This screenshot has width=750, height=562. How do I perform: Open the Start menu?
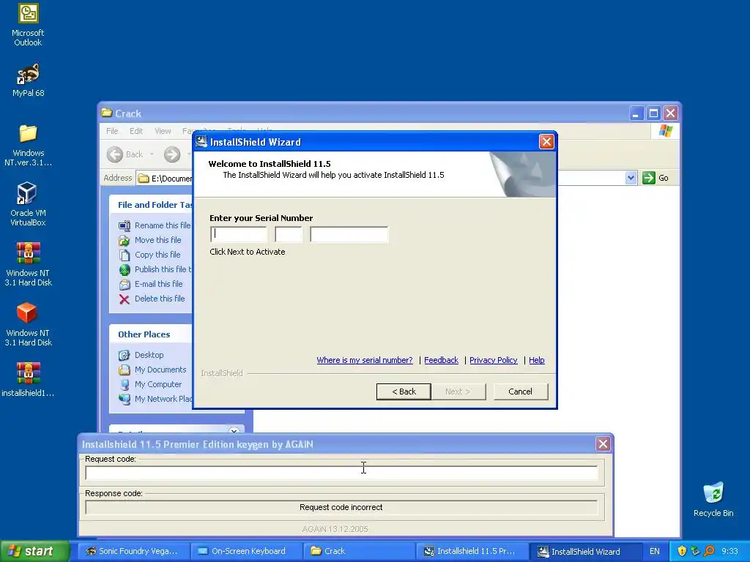(35, 551)
